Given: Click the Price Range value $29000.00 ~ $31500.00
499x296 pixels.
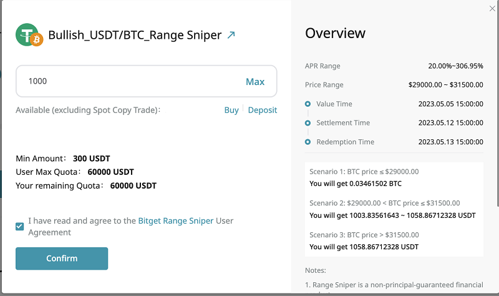Looking at the screenshot, I should click(x=445, y=85).
